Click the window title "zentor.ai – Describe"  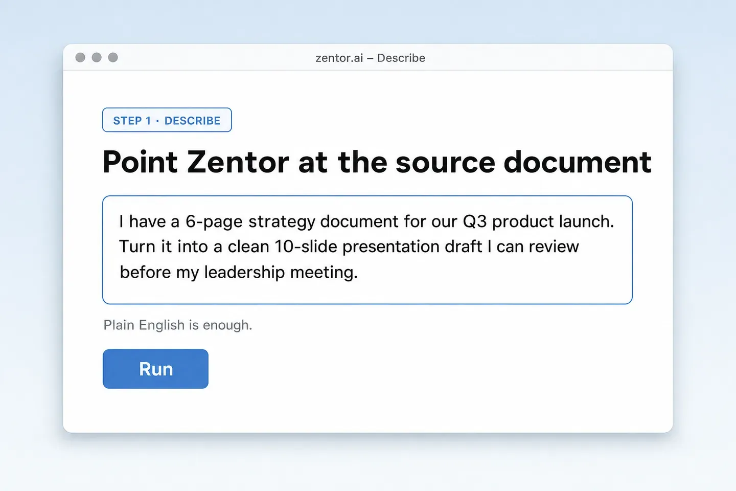tap(371, 58)
